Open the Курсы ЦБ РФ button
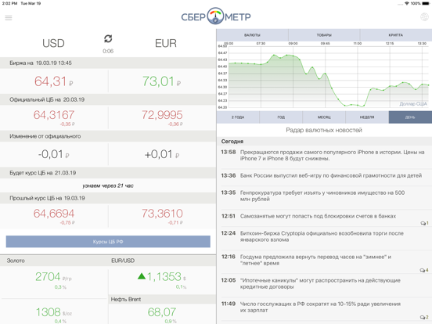 point(108,242)
